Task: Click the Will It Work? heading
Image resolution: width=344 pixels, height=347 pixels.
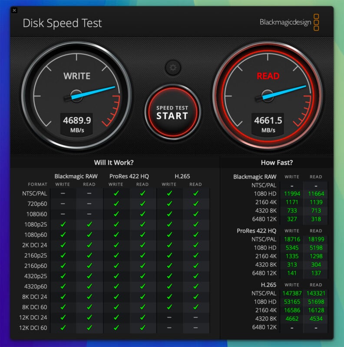Action: 114,163
